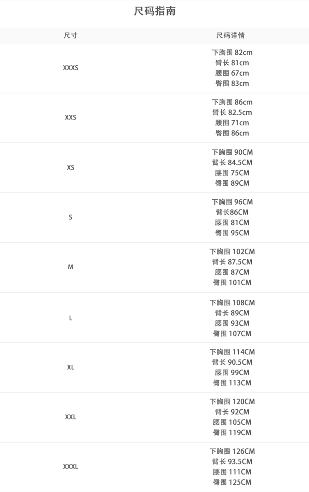
Task: Select the 臀围 95CM measurement line
Action: (x=232, y=233)
